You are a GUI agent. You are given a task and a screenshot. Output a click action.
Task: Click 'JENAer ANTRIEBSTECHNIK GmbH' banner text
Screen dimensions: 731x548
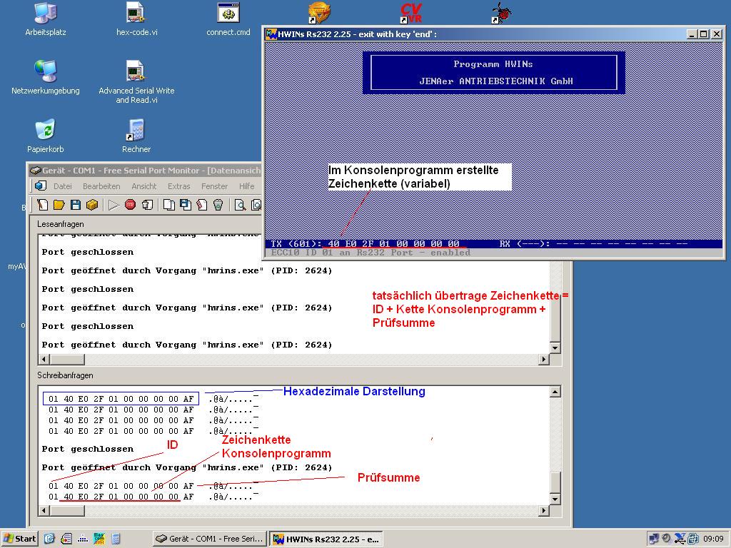click(496, 81)
